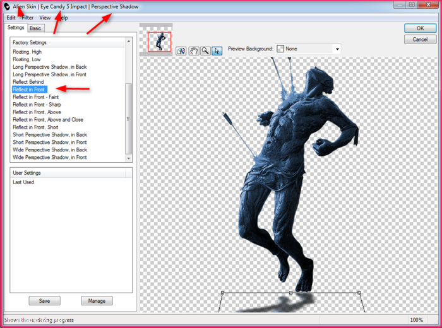Click the left shadow handle in preview
Viewport: 442px width, 328px height.
[222, 293]
